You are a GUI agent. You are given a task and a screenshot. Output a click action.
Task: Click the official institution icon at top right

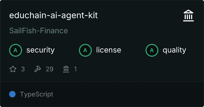[188, 16]
